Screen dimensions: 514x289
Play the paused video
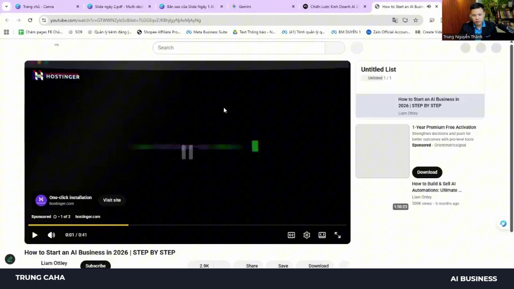tap(35, 235)
